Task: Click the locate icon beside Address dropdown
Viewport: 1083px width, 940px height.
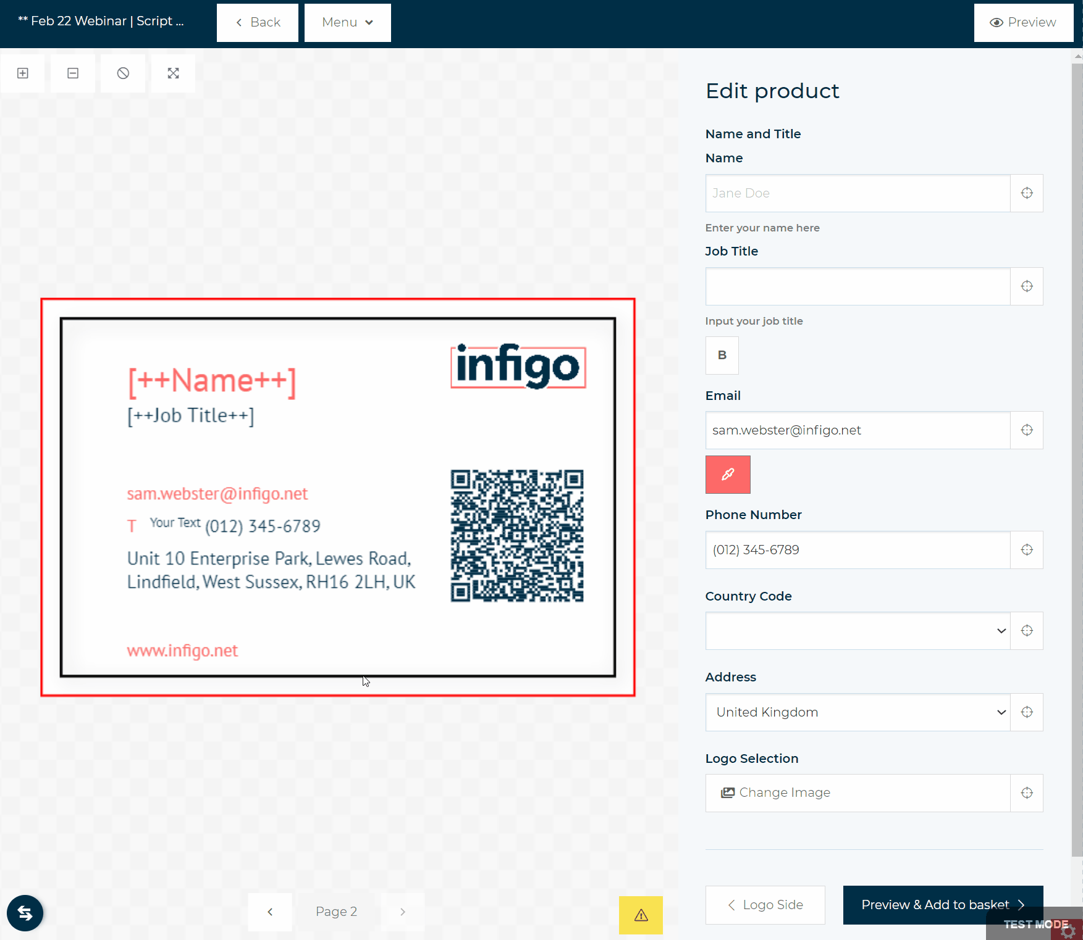Action: (1027, 712)
